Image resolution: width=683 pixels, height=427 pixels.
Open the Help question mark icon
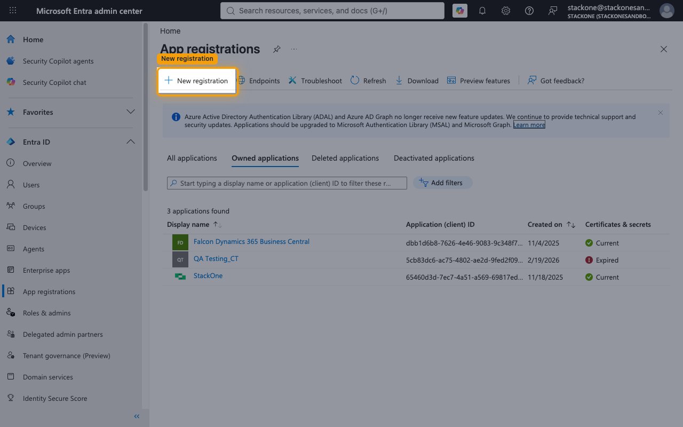pyautogui.click(x=529, y=11)
